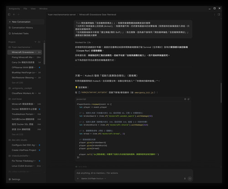
Task: Click the plus icon in chat input
Action: point(78,179)
